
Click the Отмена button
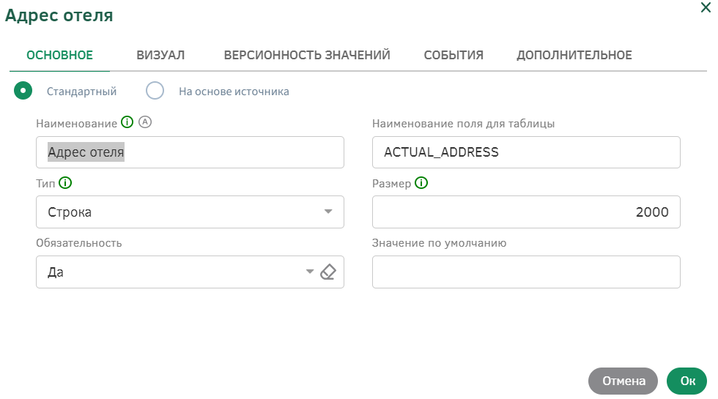[x=623, y=381]
